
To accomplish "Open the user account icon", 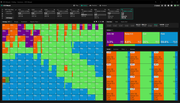I will pos(172,5).
